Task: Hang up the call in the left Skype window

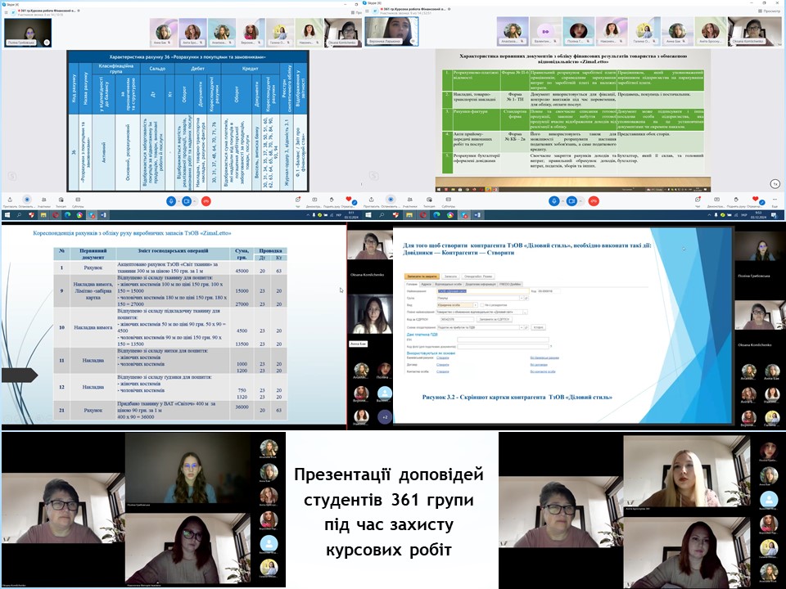Action: click(x=206, y=201)
